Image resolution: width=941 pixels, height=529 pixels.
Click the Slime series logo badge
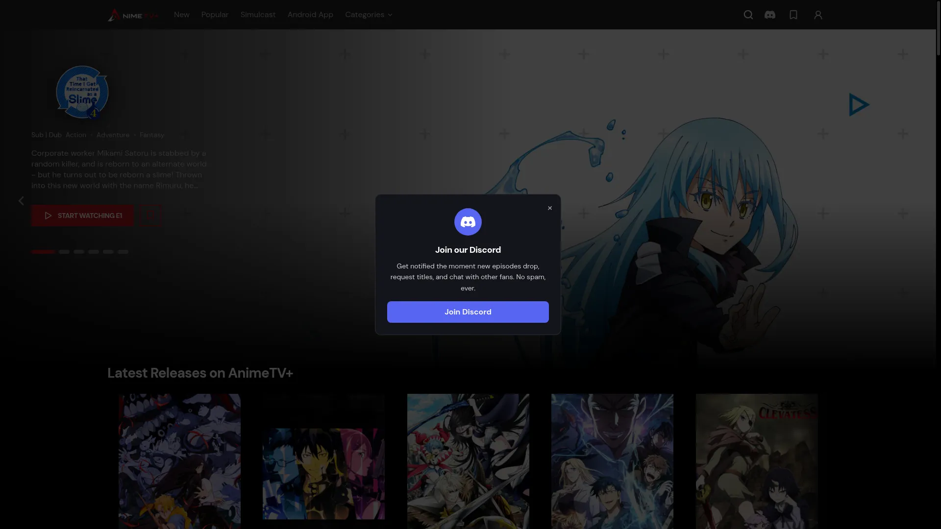click(x=82, y=93)
